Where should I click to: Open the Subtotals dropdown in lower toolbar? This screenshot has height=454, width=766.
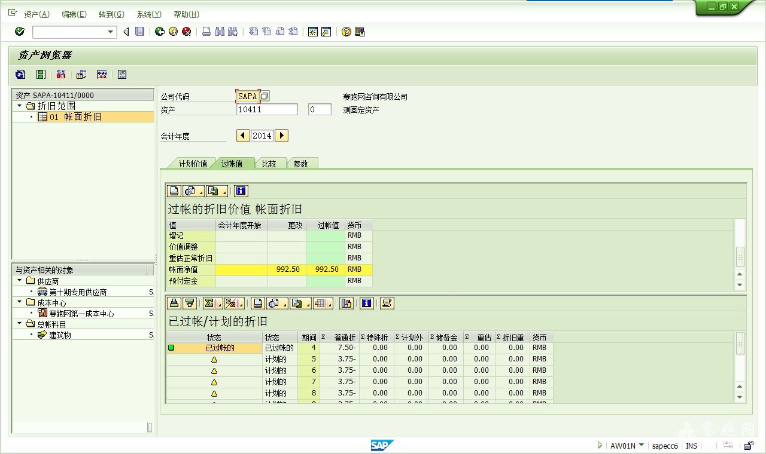[235, 303]
